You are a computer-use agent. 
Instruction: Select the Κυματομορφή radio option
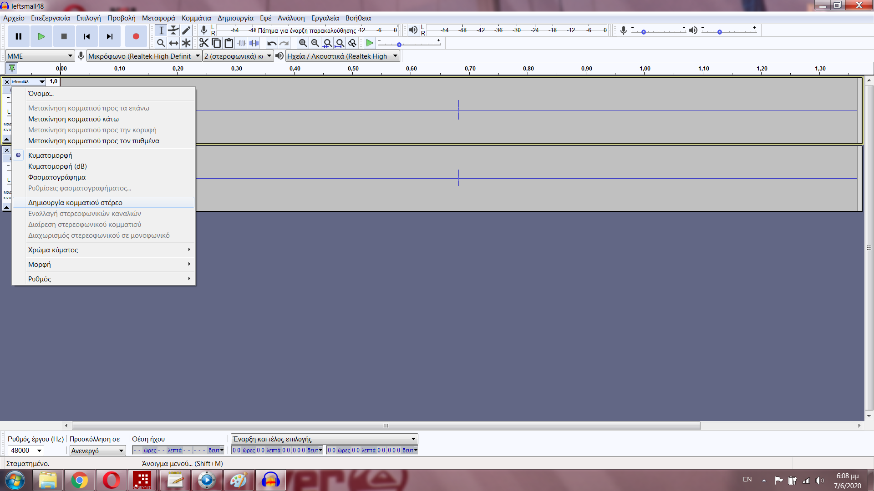point(50,155)
